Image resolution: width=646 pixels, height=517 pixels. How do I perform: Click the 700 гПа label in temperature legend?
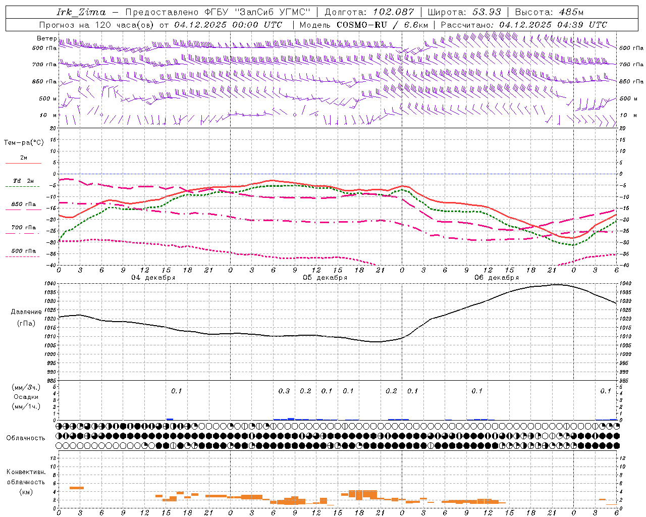(x=24, y=228)
